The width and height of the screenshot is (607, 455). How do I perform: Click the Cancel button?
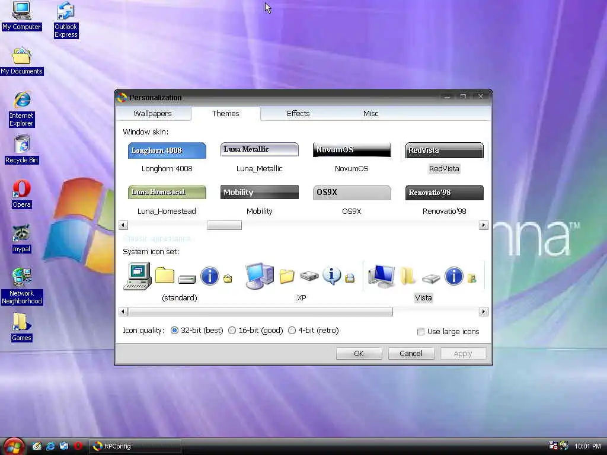(x=411, y=353)
